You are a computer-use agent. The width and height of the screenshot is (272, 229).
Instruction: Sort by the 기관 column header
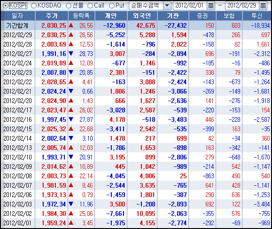173,16
